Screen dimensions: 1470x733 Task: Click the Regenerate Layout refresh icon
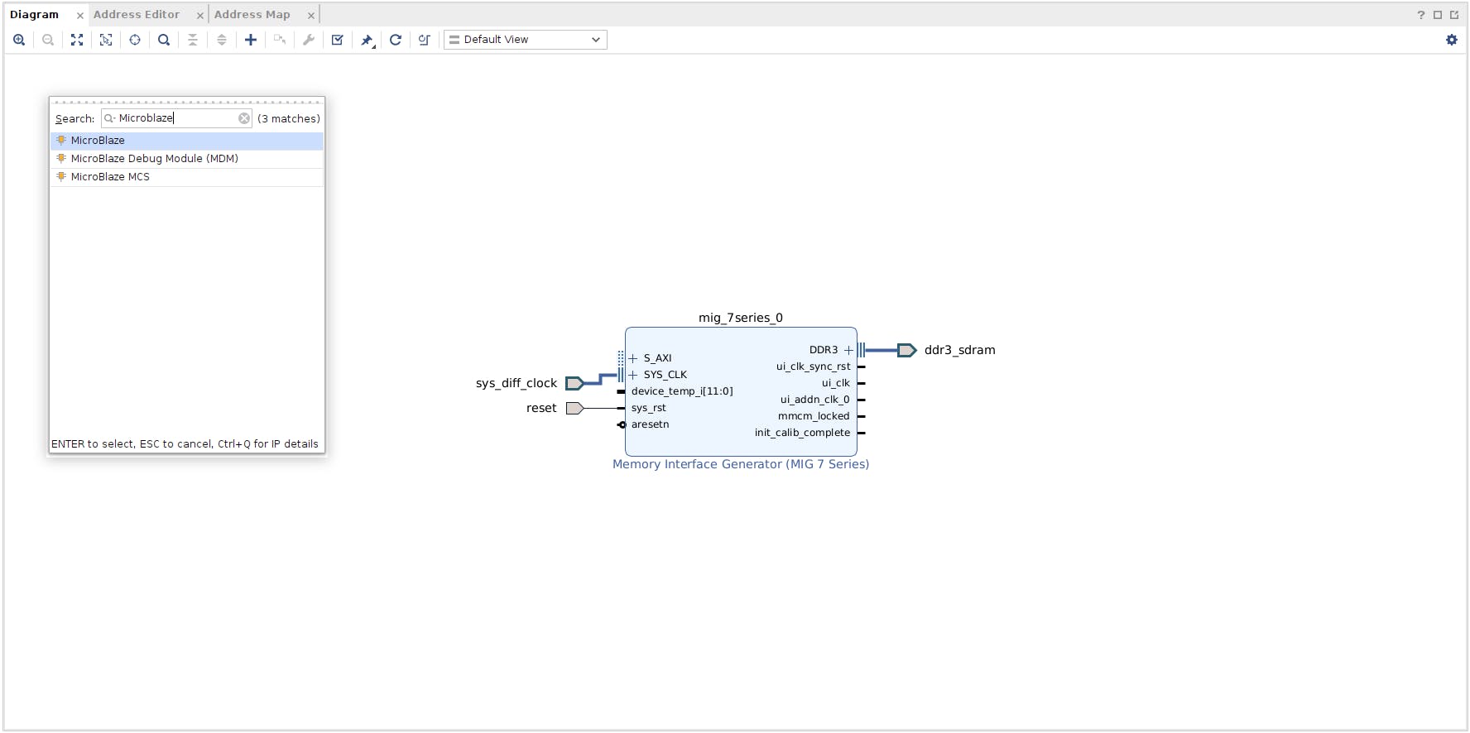point(396,40)
